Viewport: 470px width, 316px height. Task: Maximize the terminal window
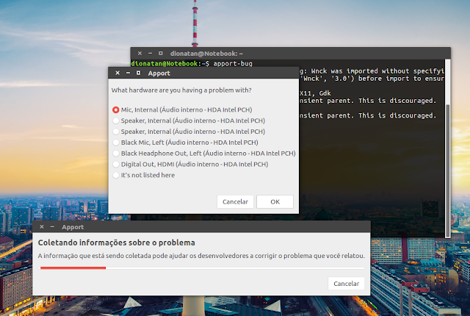click(x=161, y=54)
